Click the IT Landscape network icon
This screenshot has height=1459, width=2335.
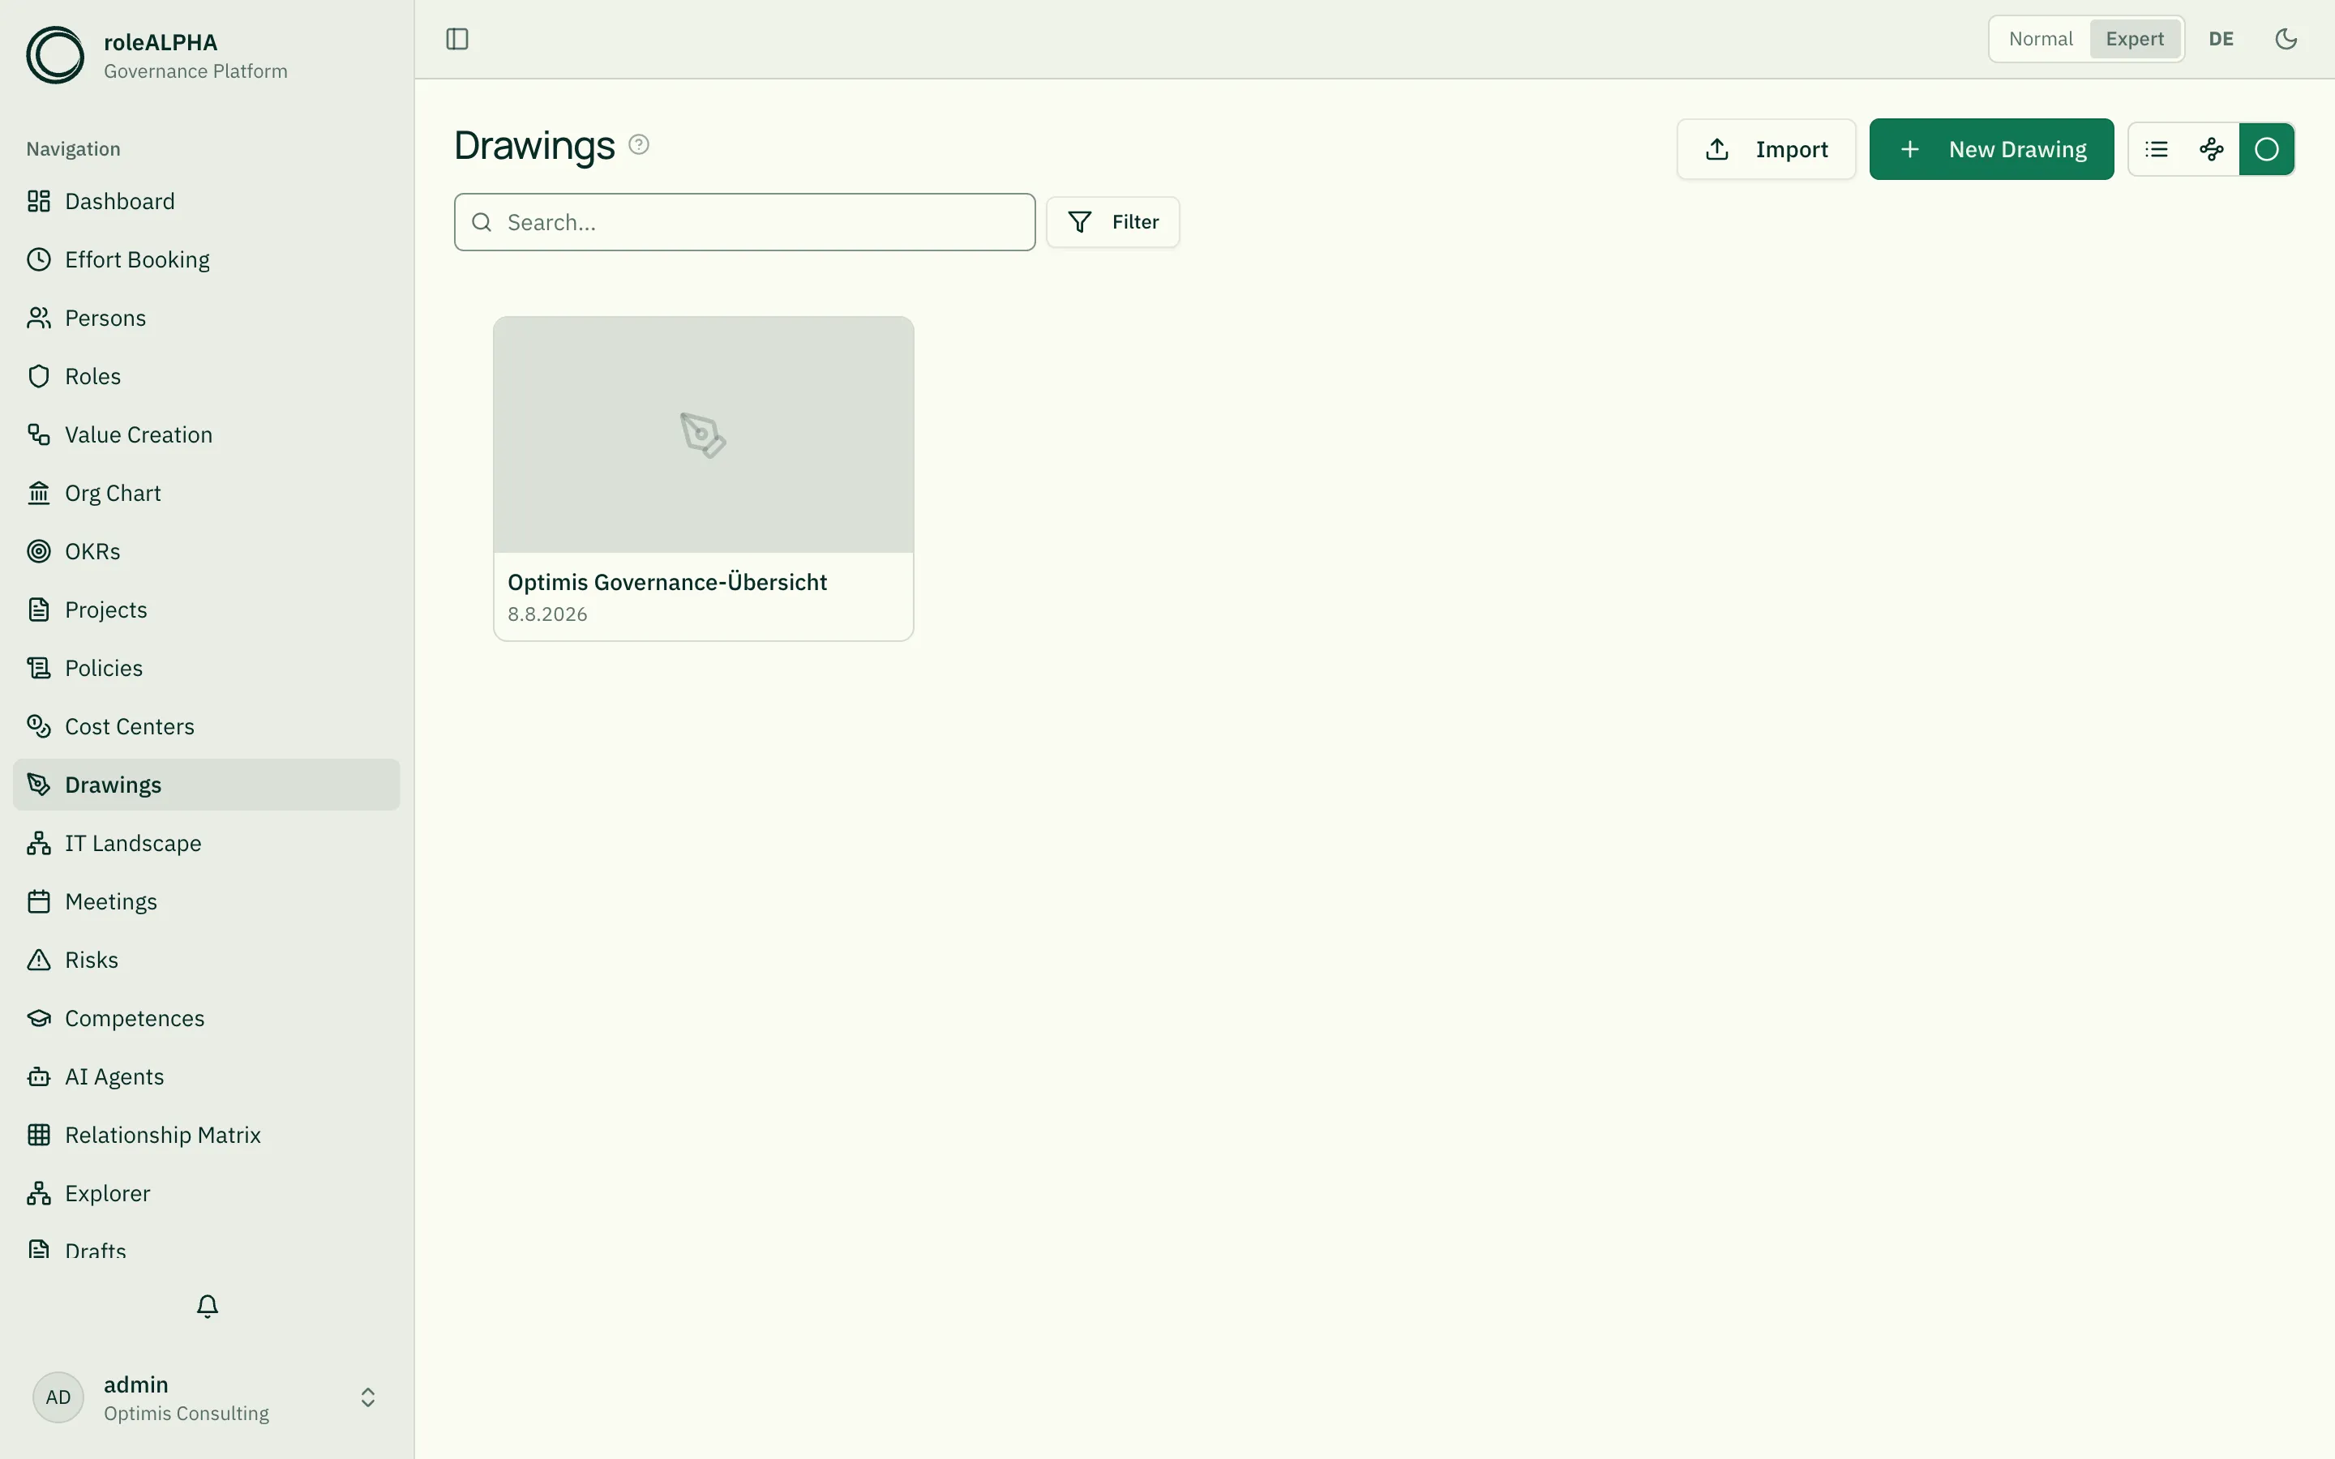click(39, 843)
